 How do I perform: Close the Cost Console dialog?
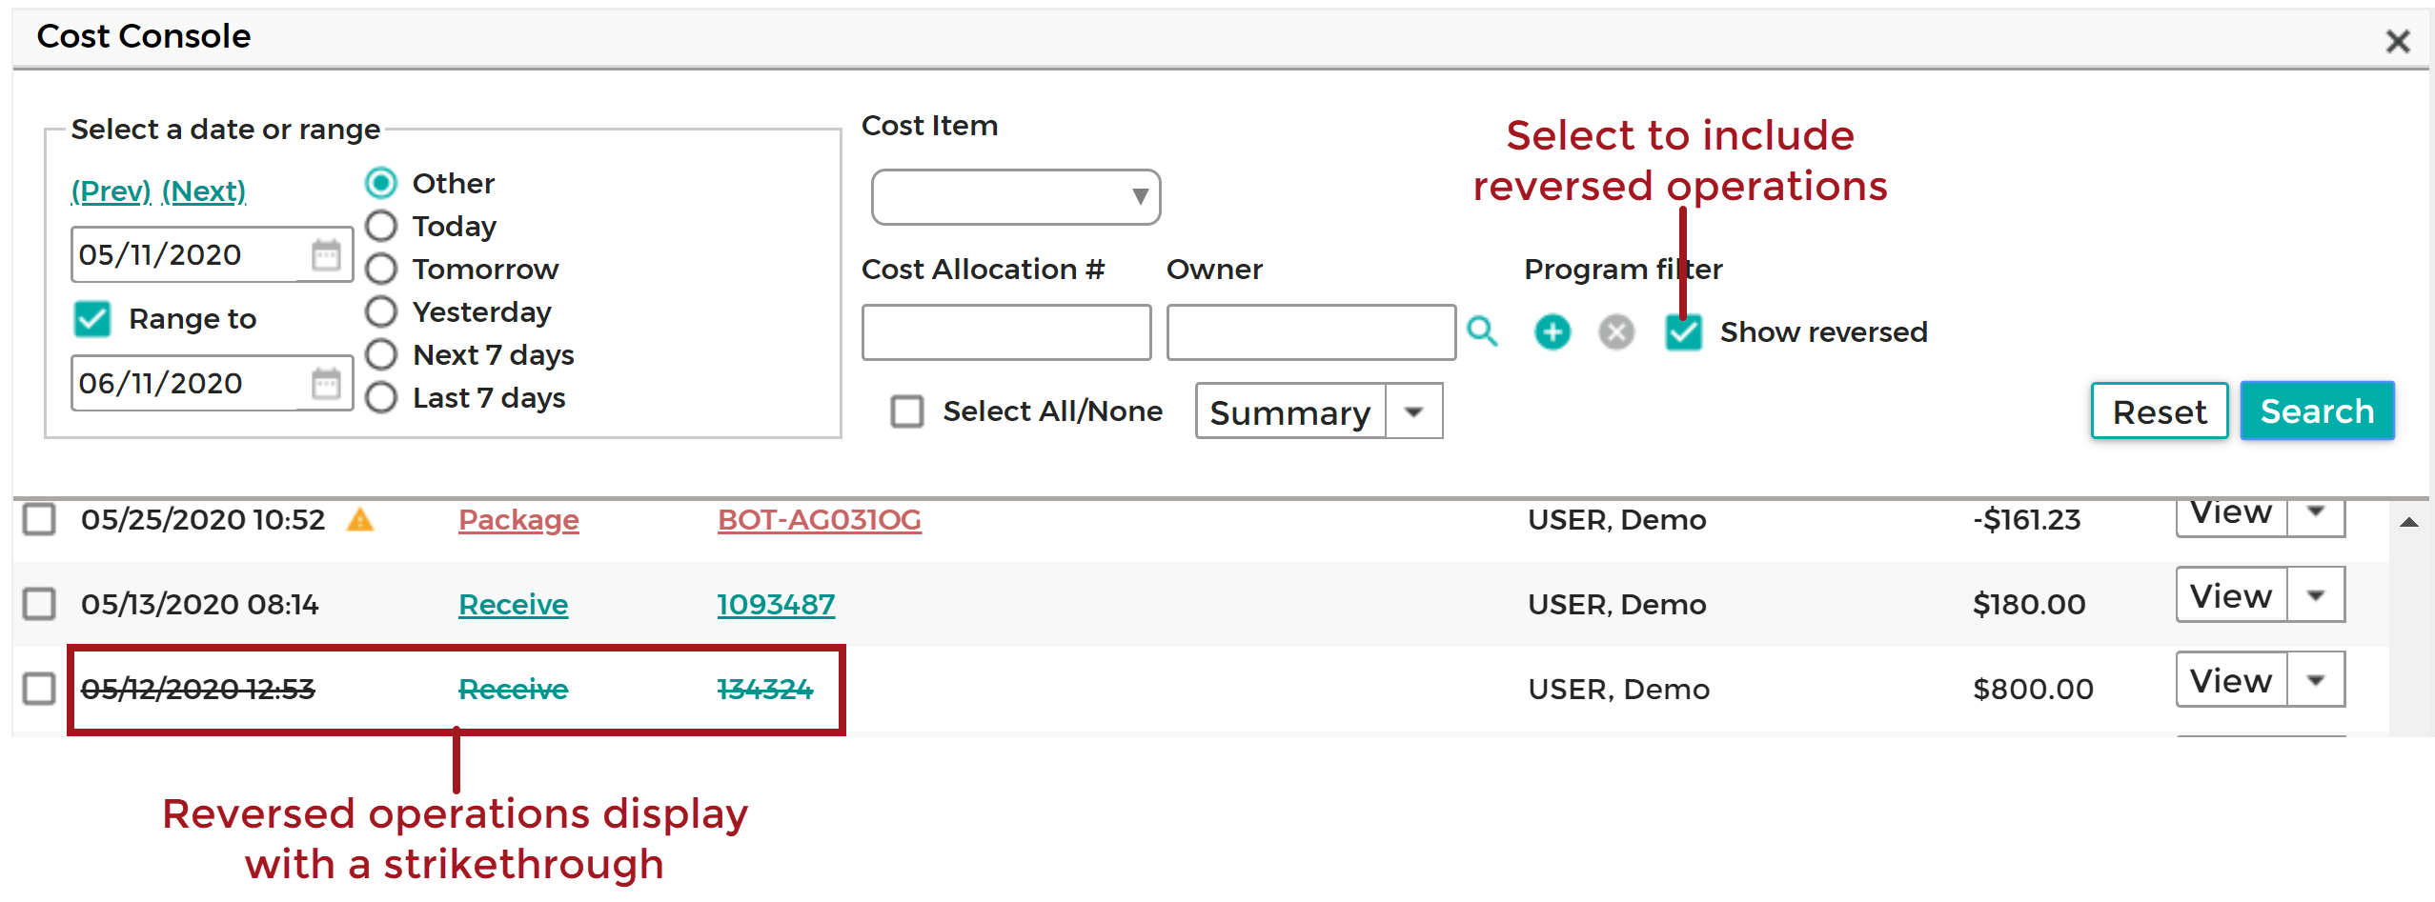2398,41
